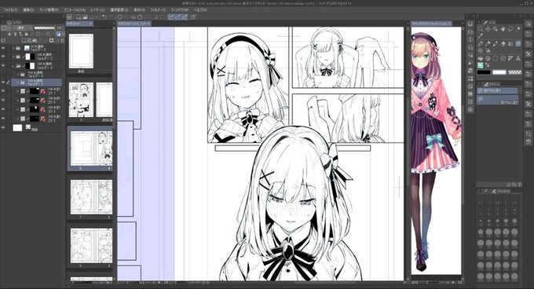Close the manga canvas document tab
The width and height of the screenshot is (534, 289).
148,24
